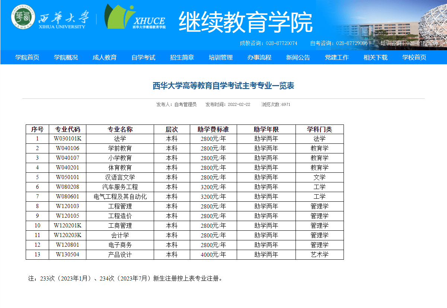This screenshot has height=308, width=447.
Task: Click 成教咨询 phone number 028-87720074
Action: click(x=281, y=43)
